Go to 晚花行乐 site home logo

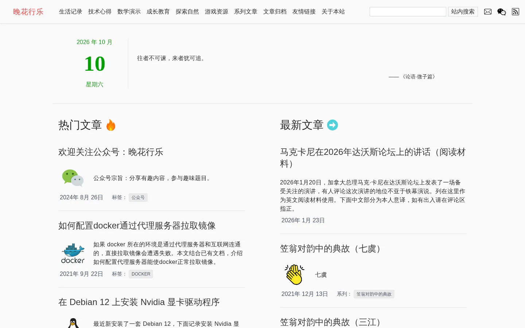coord(28,12)
